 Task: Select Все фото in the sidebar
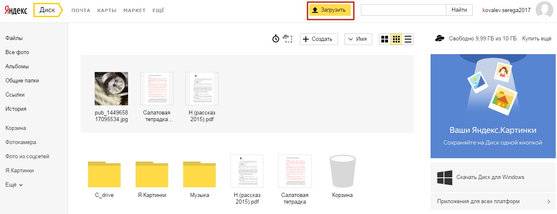pyautogui.click(x=17, y=52)
